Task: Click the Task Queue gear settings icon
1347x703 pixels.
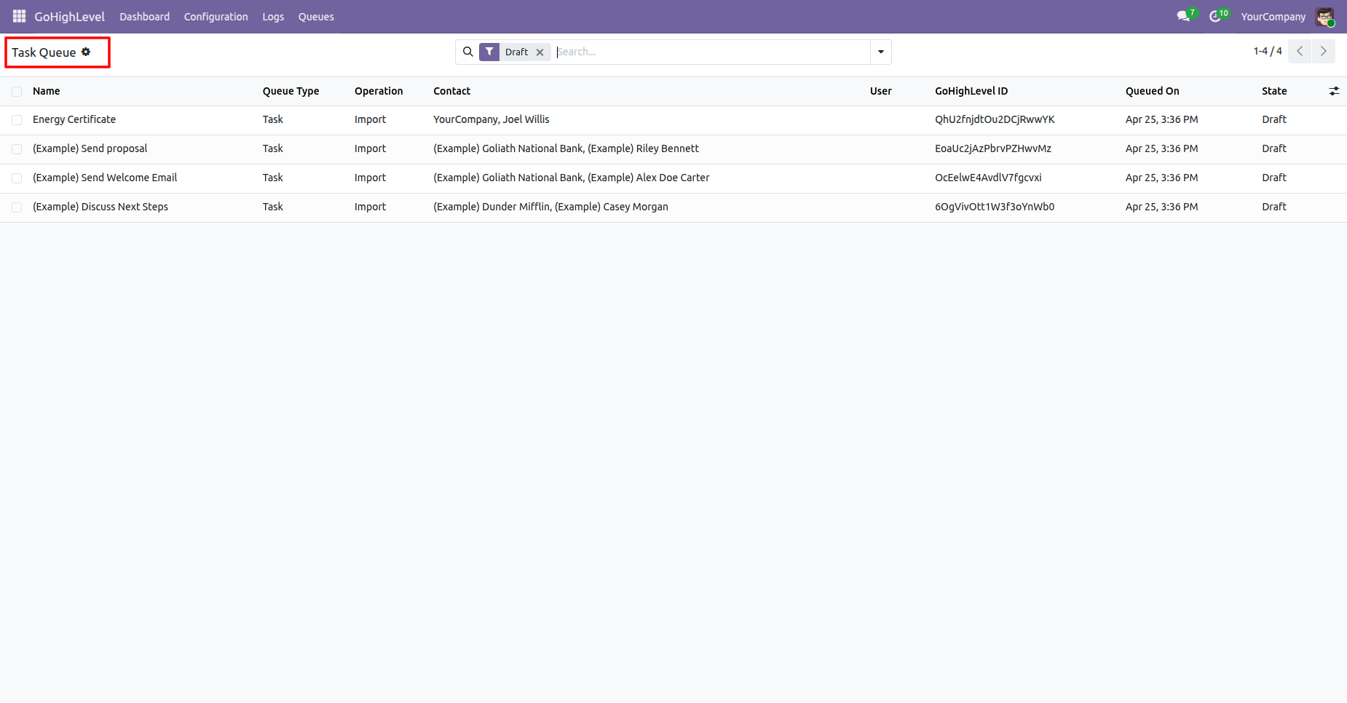Action: 86,52
